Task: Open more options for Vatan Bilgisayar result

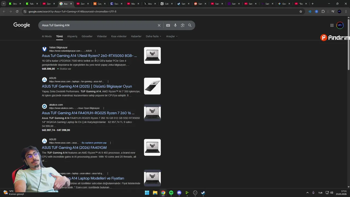Action: pos(95,51)
